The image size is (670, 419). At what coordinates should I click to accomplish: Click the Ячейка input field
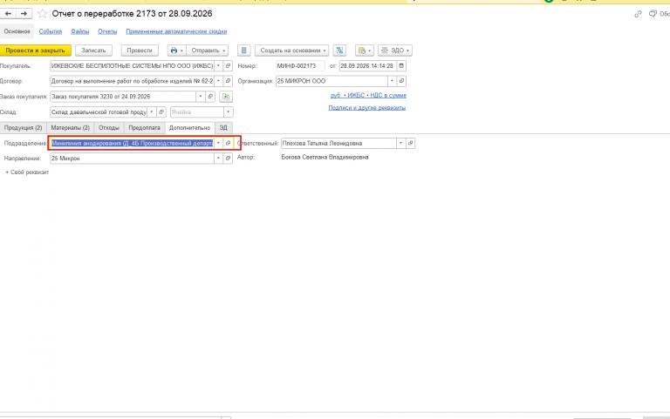(x=197, y=112)
